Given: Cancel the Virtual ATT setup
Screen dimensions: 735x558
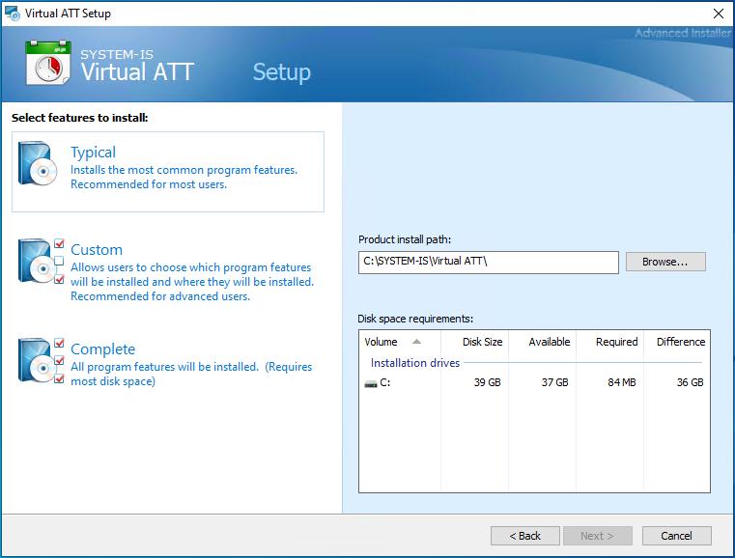Looking at the screenshot, I should (676, 536).
